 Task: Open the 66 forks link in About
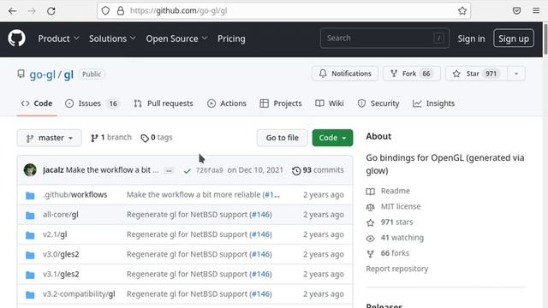[x=388, y=253]
